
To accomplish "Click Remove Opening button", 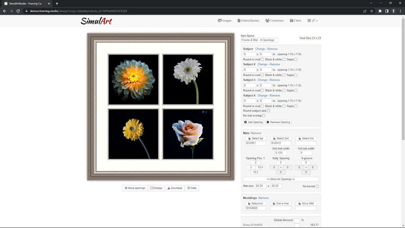I will tap(278, 122).
